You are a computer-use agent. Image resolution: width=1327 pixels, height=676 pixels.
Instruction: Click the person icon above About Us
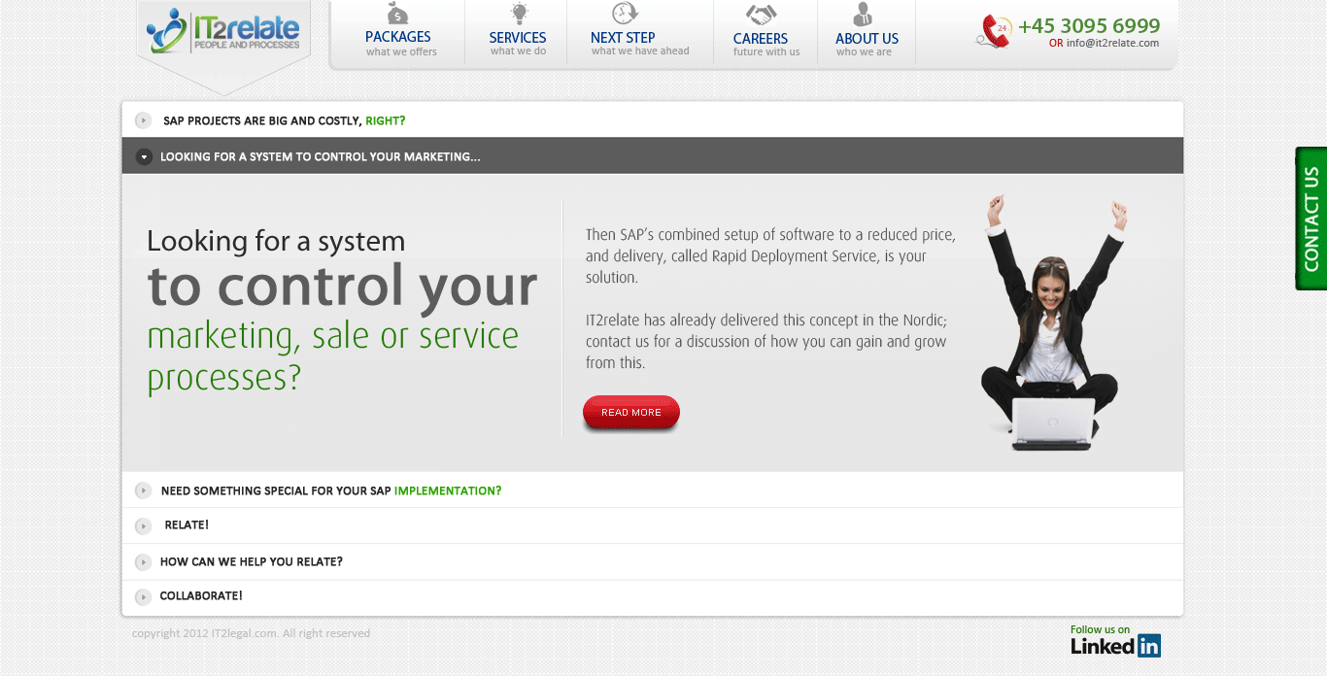(x=863, y=15)
